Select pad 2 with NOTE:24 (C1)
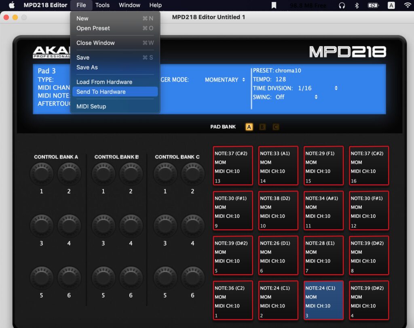The height and width of the screenshot is (328, 414). [278, 300]
